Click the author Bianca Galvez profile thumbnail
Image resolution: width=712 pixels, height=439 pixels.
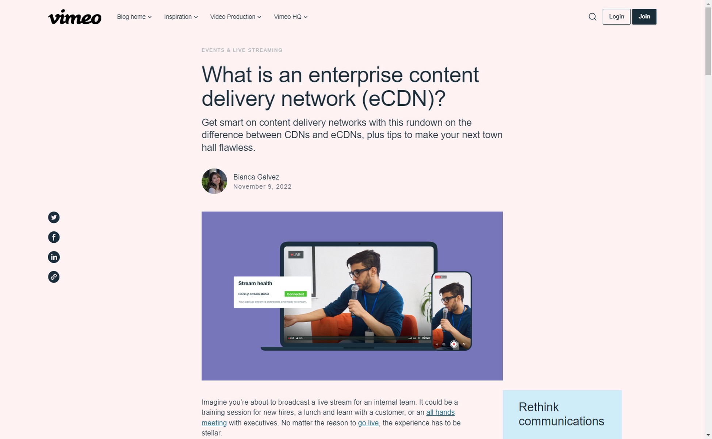point(214,181)
